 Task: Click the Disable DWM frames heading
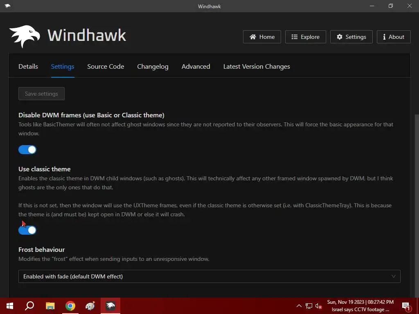[91, 115]
